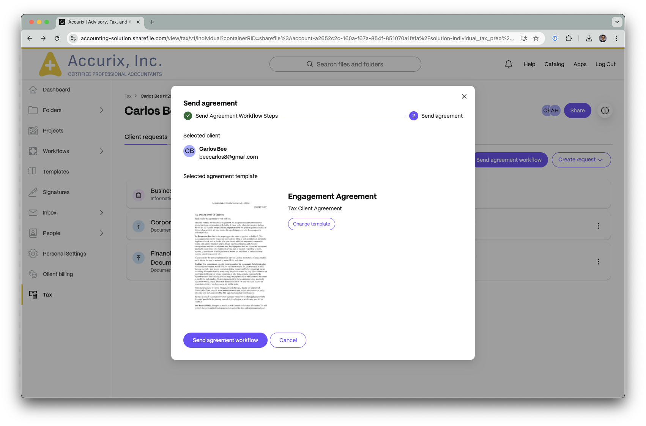Click the completed workflow steps checkmark
Viewport: 646px width, 426px height.
[188, 116]
